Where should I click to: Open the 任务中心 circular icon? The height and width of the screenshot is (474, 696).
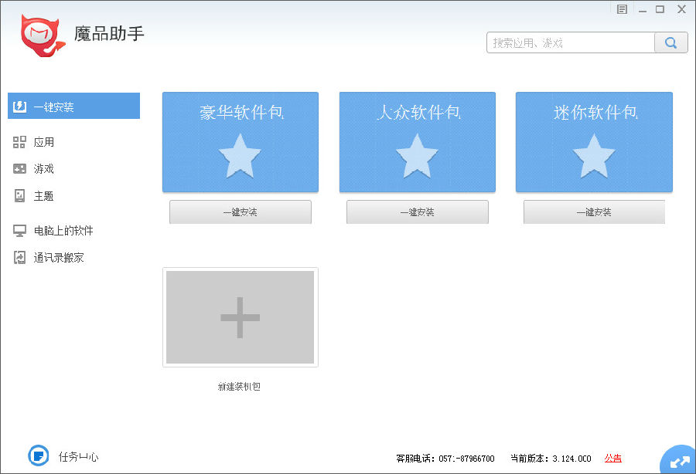coord(39,455)
